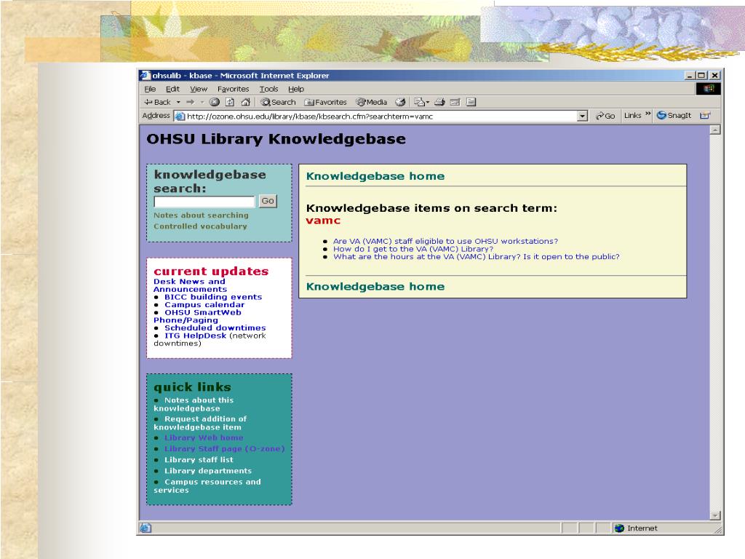Open the Forward history dropdown arrow
Image resolution: width=745 pixels, height=559 pixels.
pos(202,102)
